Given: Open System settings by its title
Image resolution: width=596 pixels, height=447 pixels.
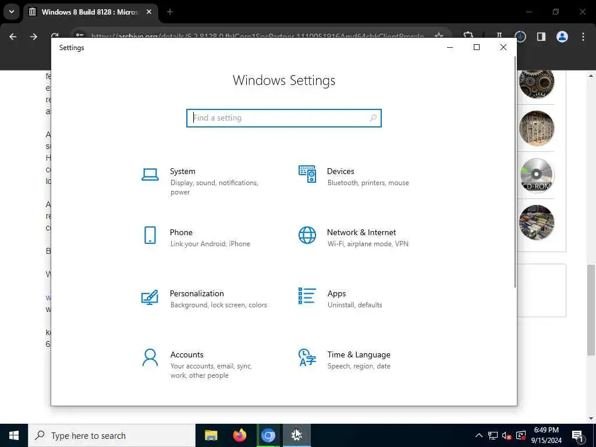Looking at the screenshot, I should coord(182,172).
